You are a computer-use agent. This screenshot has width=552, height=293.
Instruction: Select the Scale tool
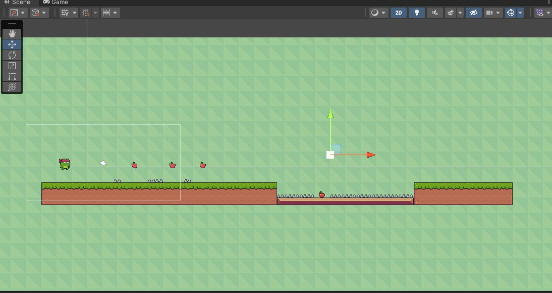click(x=12, y=66)
